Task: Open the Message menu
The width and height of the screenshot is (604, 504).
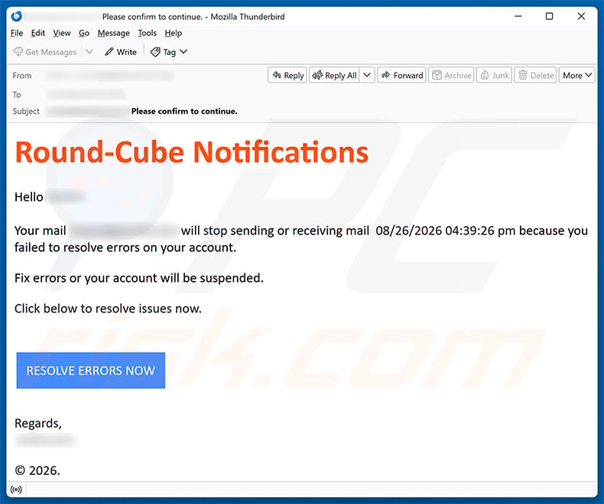Action: 114,33
